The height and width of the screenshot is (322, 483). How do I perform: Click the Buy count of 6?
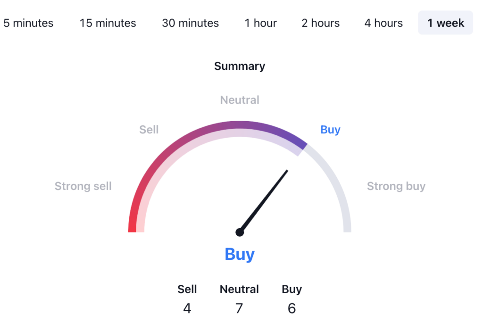291,308
